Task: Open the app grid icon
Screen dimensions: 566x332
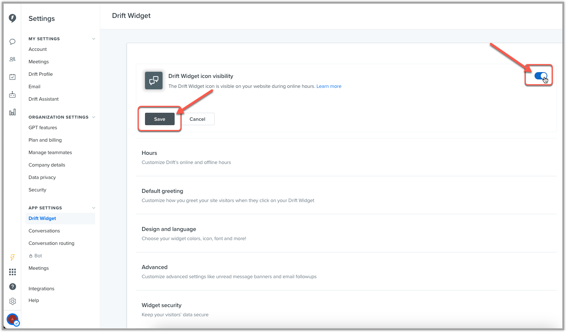Action: (x=12, y=272)
